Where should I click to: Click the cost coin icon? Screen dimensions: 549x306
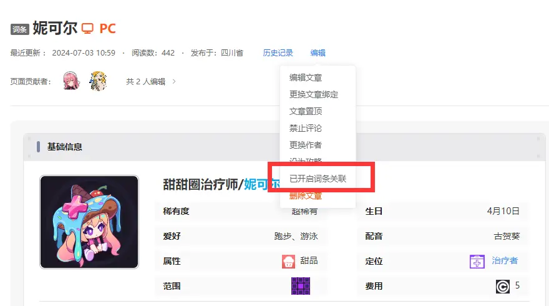[502, 286]
